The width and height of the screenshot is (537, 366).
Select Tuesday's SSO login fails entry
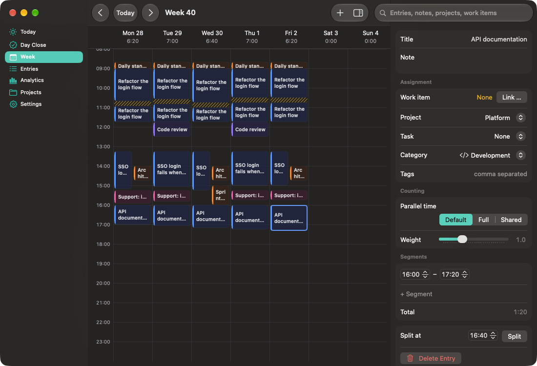[x=172, y=169]
